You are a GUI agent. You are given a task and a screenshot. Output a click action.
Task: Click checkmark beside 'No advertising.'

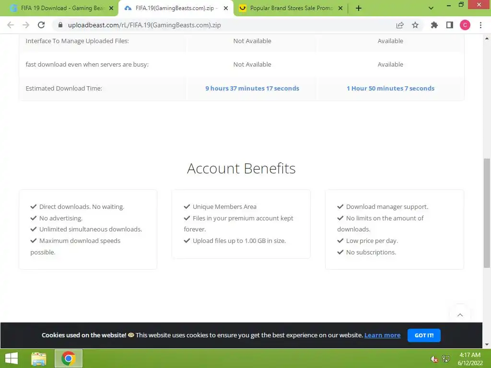pyautogui.click(x=34, y=218)
